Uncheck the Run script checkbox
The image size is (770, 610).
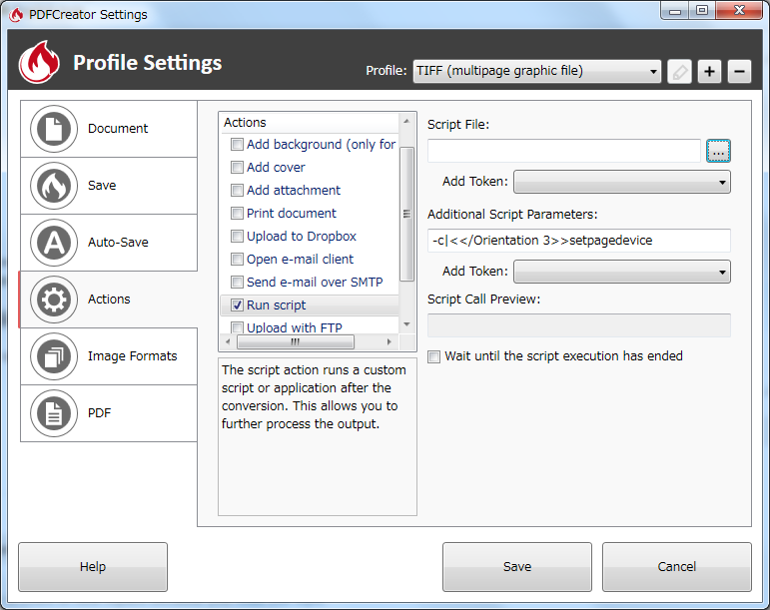pos(237,305)
